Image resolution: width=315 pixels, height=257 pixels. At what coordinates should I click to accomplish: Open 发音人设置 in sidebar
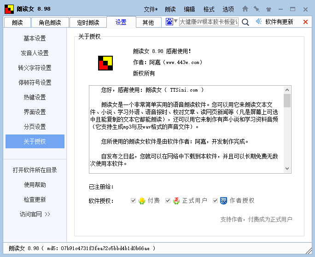(x=35, y=53)
